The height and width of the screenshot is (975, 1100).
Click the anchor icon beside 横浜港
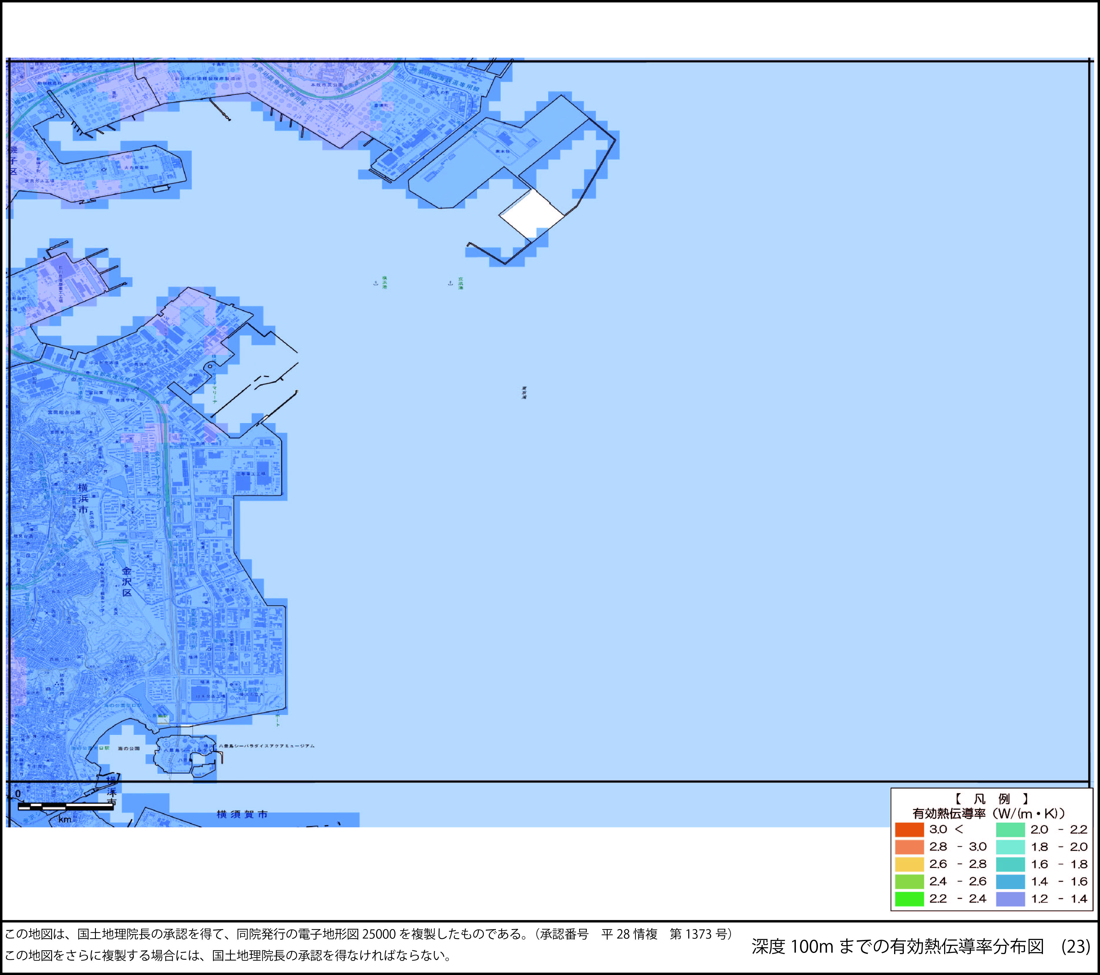point(376,283)
